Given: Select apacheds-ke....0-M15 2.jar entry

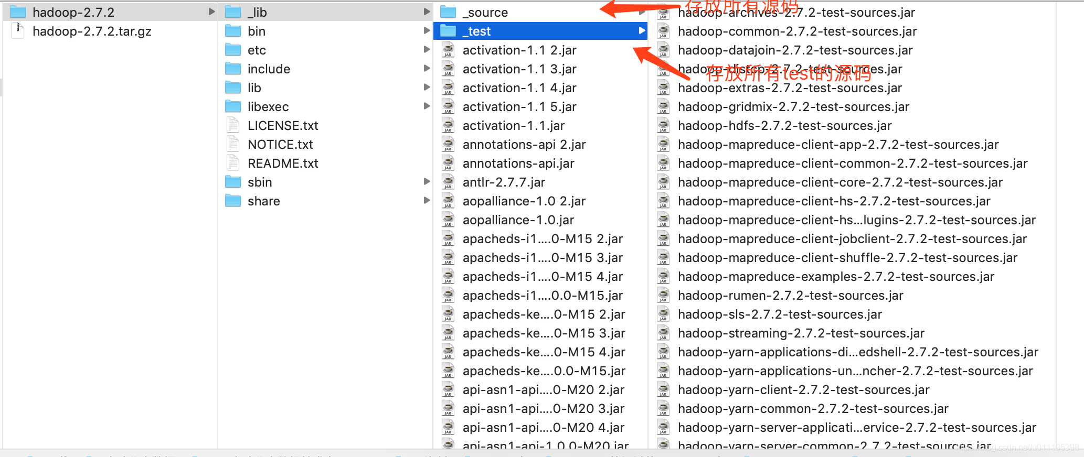Looking at the screenshot, I should pos(544,314).
